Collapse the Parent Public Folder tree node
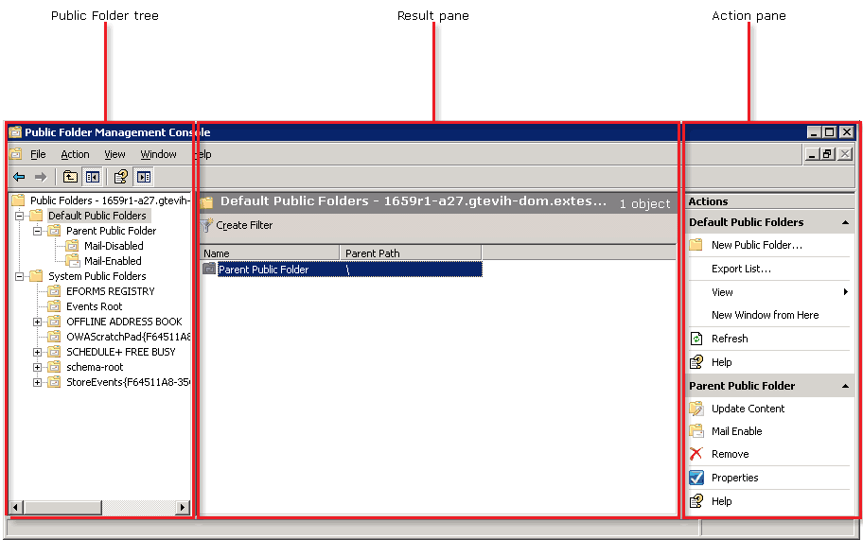 38,231
